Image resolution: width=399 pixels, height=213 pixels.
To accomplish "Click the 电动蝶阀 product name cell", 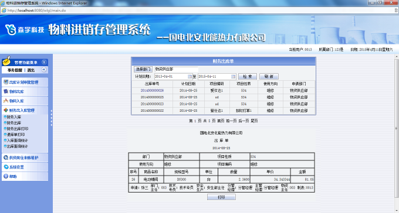I will coord(151,180).
